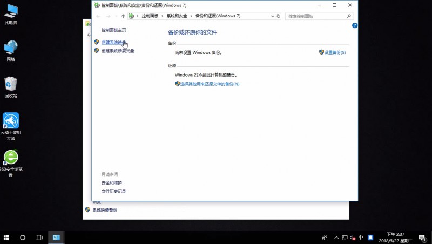Expand the chevron after 系统和安全 breadcrumb
Image resolution: width=432 pixels, height=244 pixels.
coord(191,16)
